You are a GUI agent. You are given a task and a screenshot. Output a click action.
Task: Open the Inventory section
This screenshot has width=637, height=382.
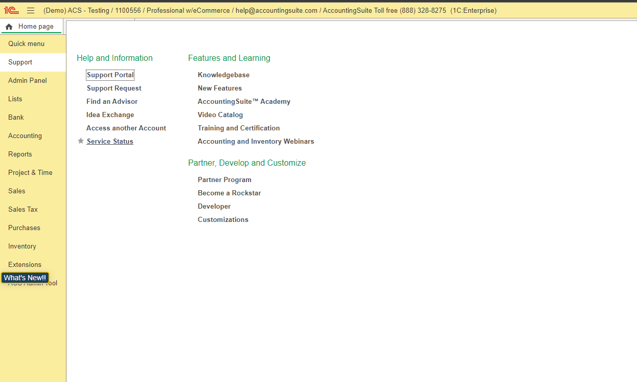[x=33, y=246]
